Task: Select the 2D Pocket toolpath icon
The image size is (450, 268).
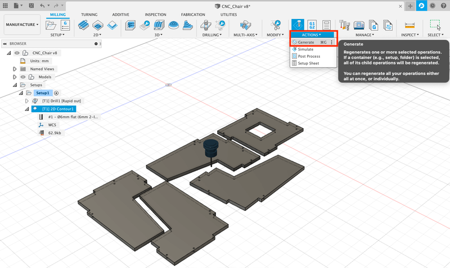Action: [98, 25]
